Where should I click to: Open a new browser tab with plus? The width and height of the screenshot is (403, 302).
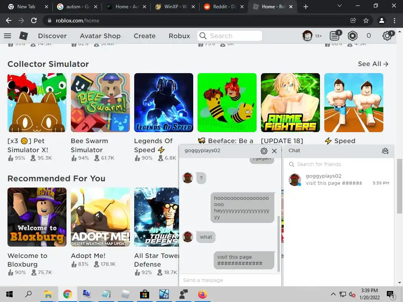click(x=305, y=7)
